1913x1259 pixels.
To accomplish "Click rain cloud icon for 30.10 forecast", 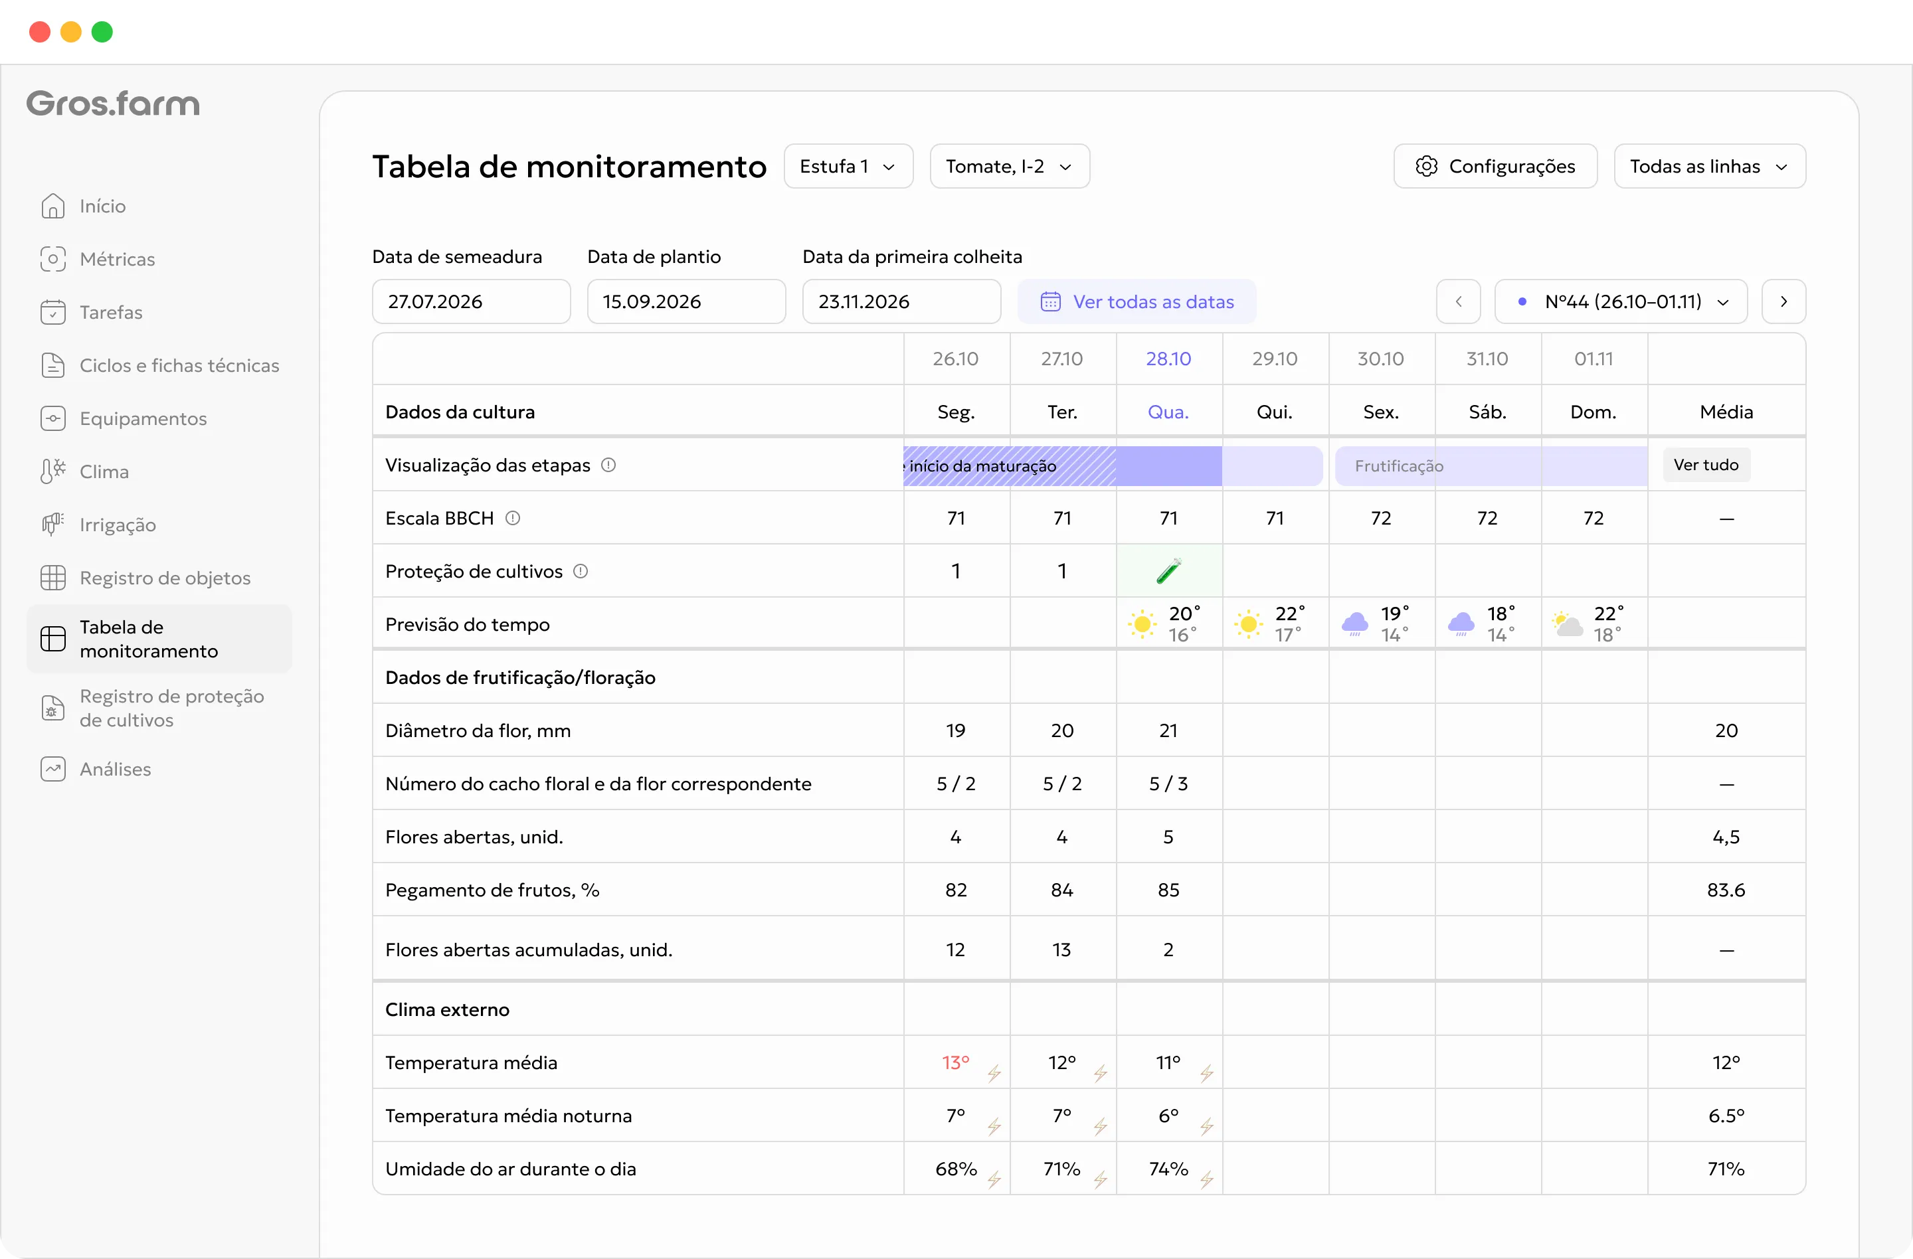I will coord(1355,624).
